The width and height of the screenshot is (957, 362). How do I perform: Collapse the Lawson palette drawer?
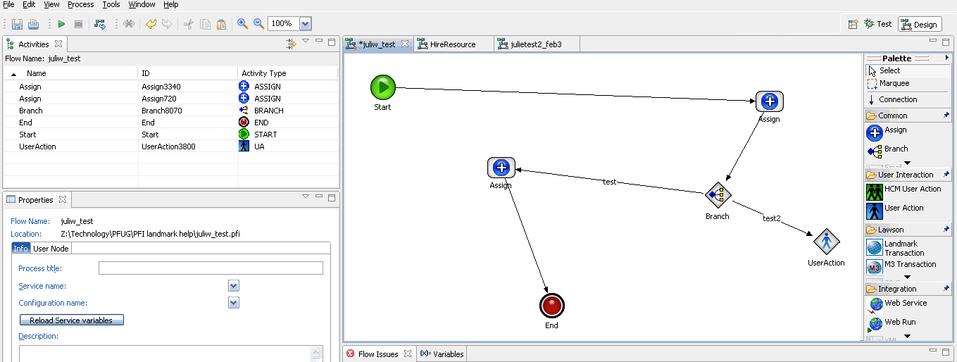coord(890,230)
